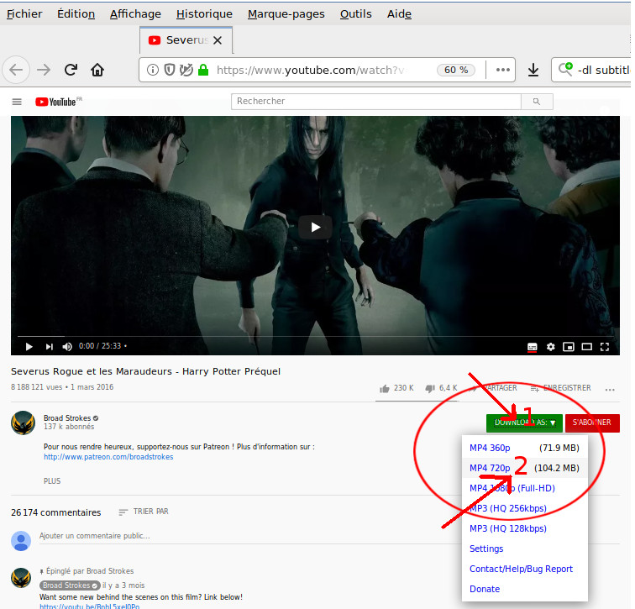Viewport: 635px width, 609px height.
Task: Expand description with PLUS
Action: [52, 481]
